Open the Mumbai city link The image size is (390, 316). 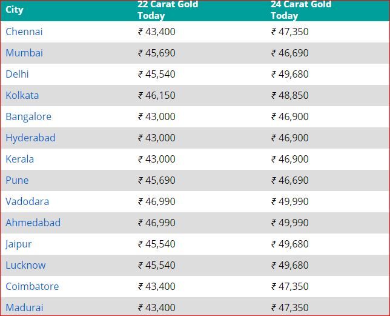[24, 53]
